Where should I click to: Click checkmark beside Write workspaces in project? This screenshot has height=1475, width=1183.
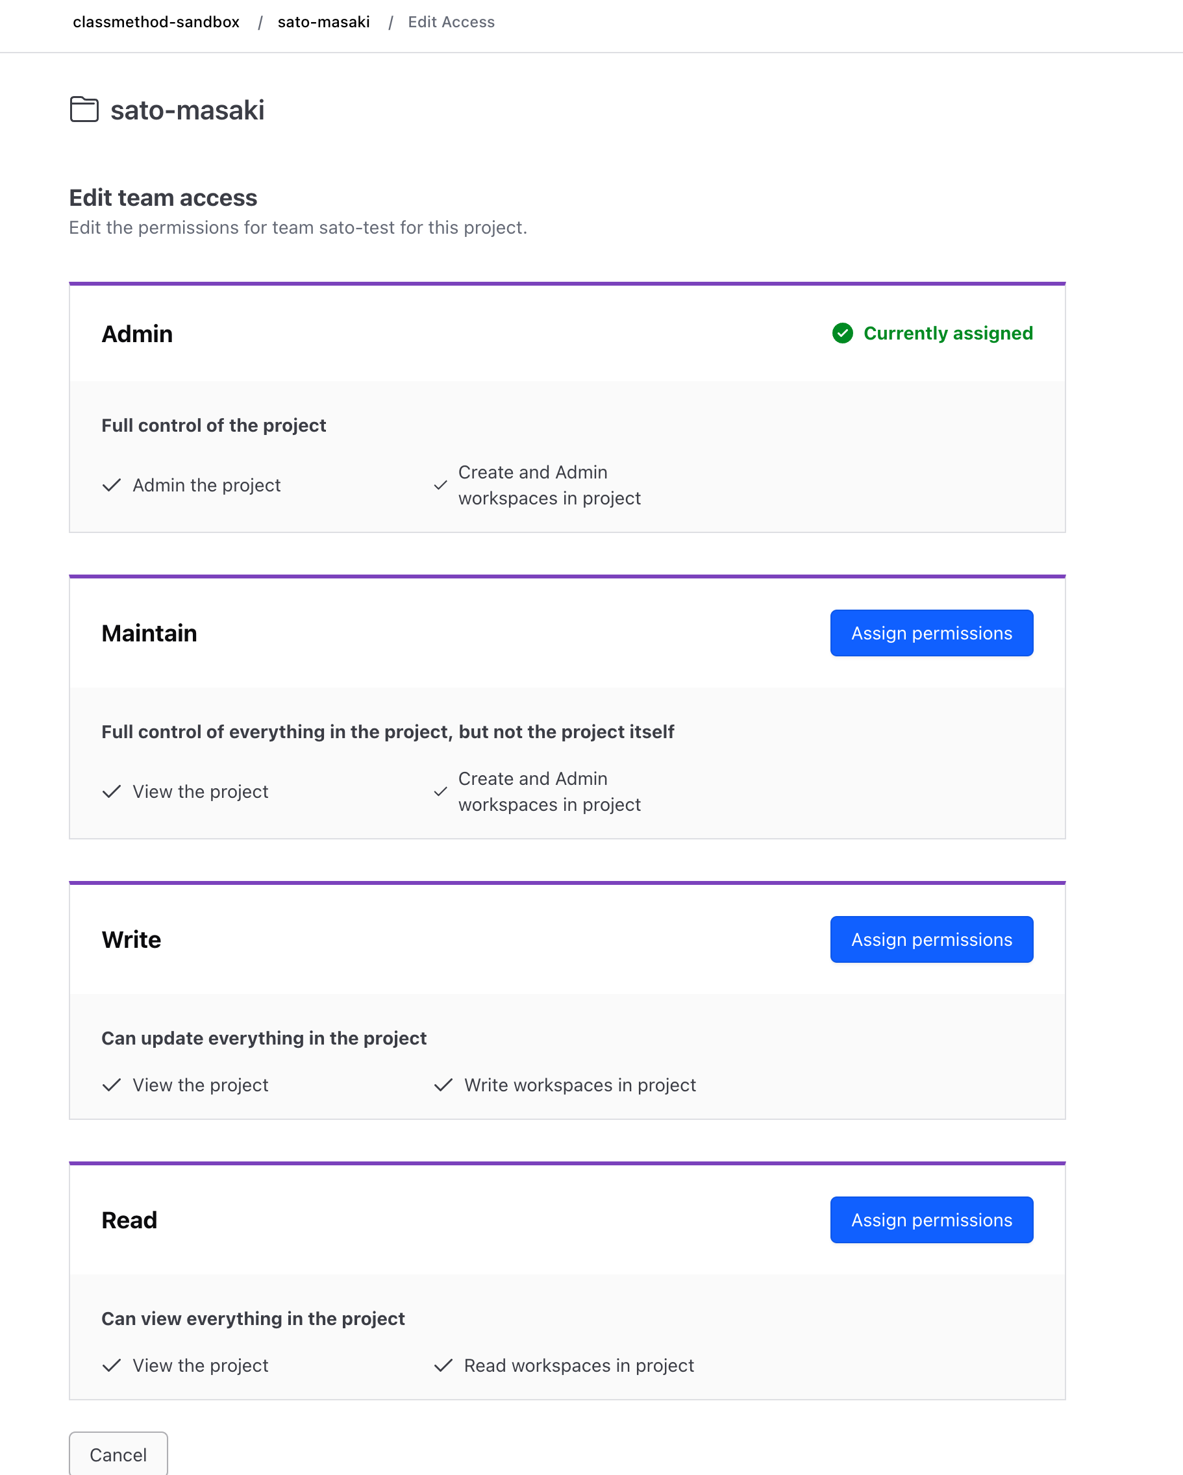click(x=443, y=1085)
